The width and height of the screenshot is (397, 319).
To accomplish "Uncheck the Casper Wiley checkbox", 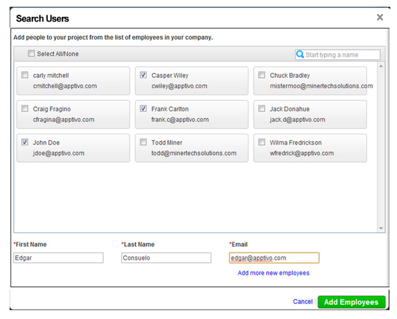I will point(143,75).
